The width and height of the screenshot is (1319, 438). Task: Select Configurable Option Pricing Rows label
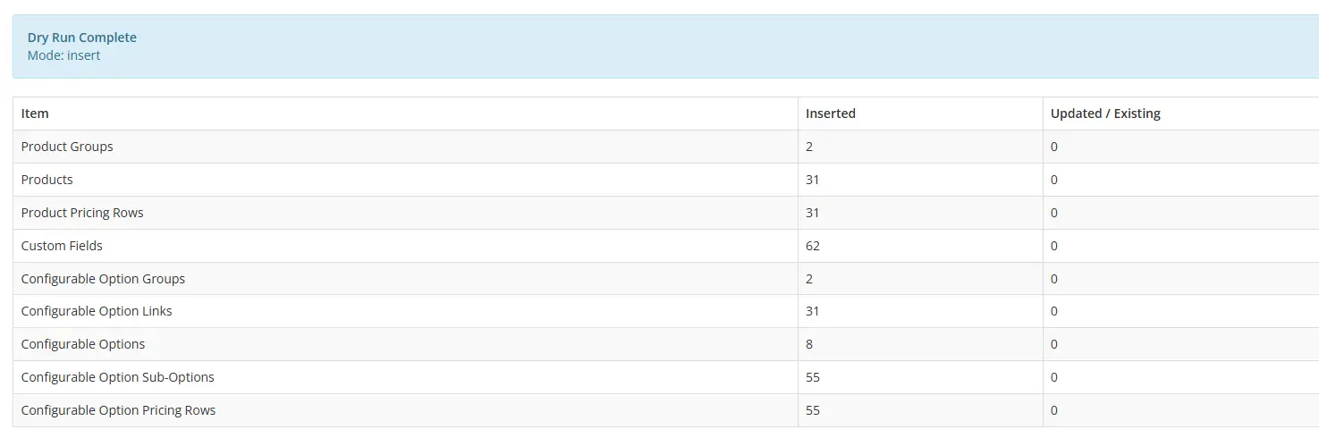[x=118, y=410]
